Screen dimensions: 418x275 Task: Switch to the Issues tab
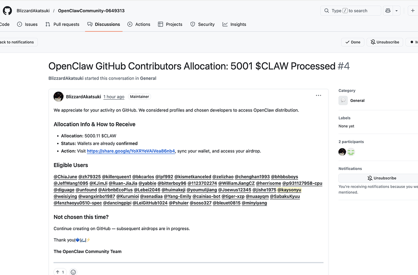[27, 24]
